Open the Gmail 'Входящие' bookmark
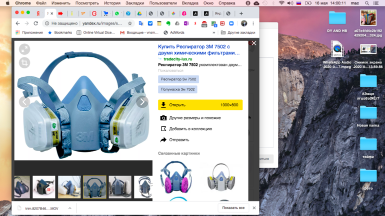The width and height of the screenshot is (385, 216). click(x=139, y=32)
